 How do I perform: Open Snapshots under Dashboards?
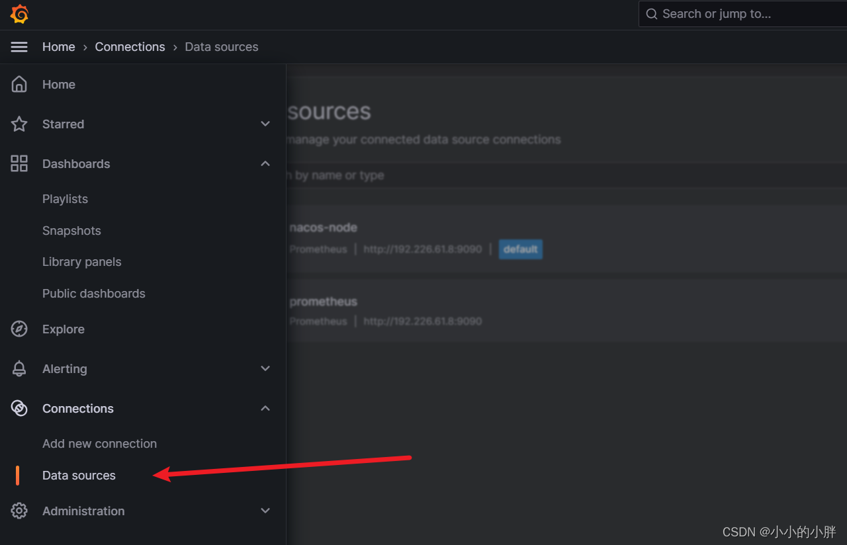(71, 231)
